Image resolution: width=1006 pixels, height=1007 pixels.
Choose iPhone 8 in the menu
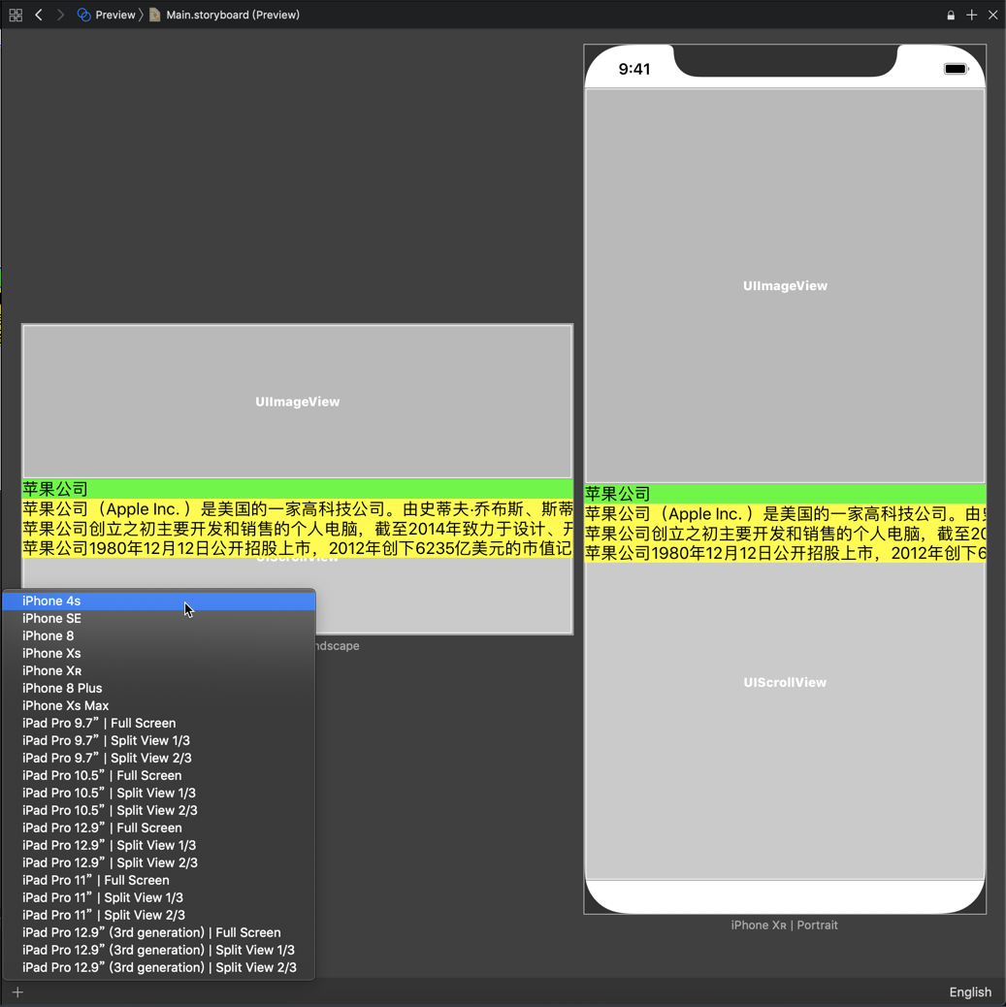(159, 635)
